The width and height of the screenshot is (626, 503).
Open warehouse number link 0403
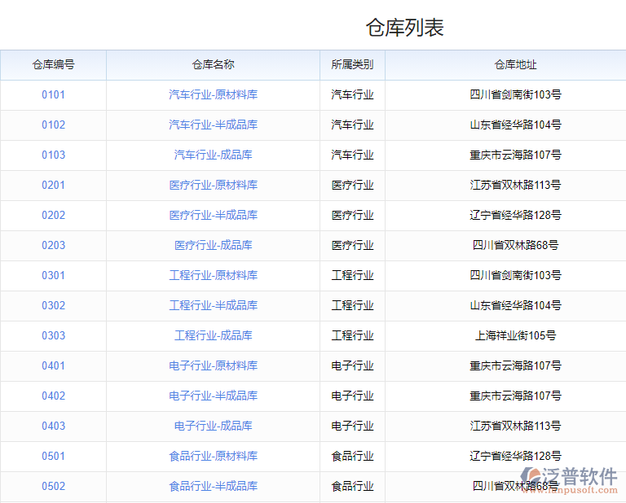click(x=53, y=426)
